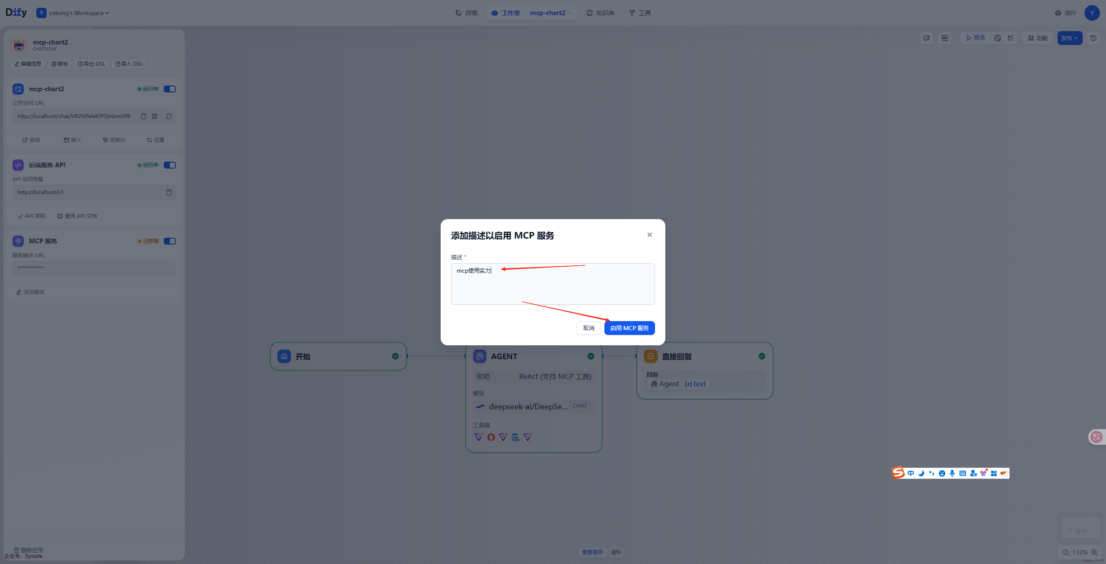The width and height of the screenshot is (1106, 564).
Task: Copy the backend API endpoint URL
Action: (x=169, y=192)
